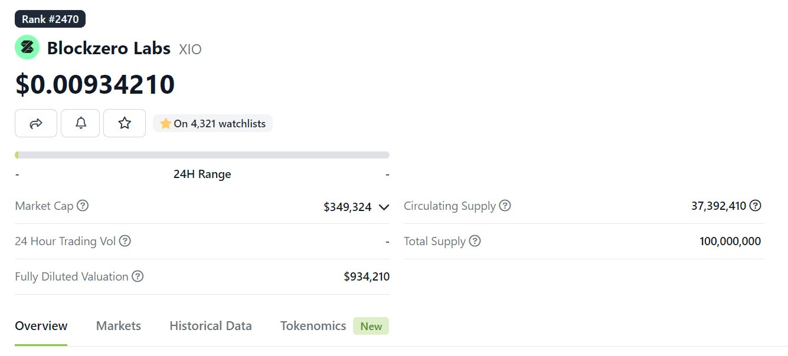
Task: Open Total Supply info icon
Action: click(x=475, y=241)
